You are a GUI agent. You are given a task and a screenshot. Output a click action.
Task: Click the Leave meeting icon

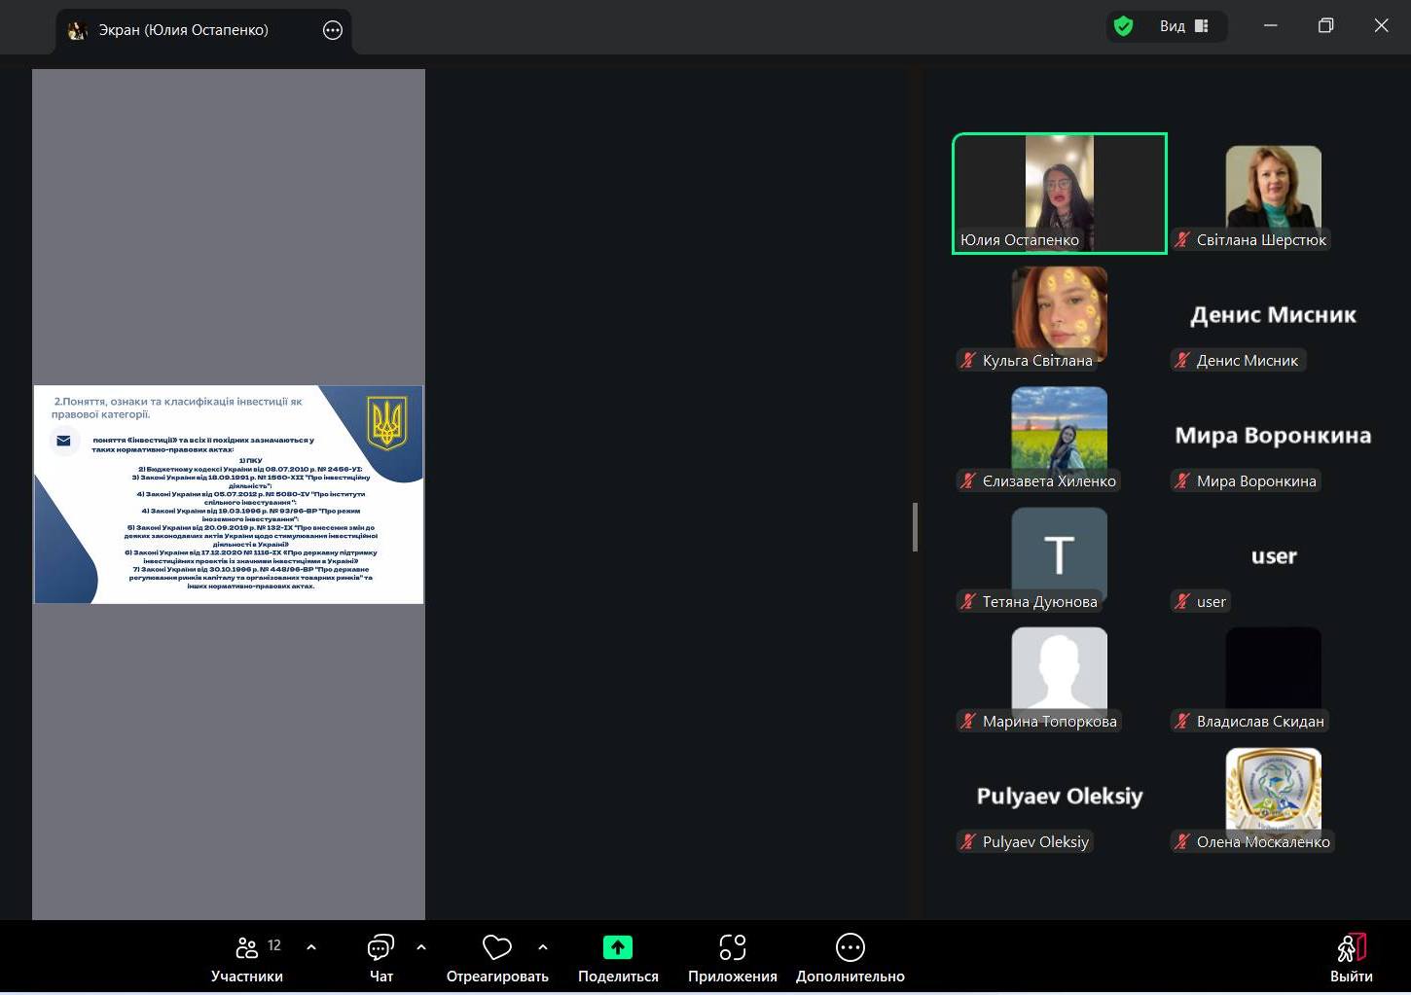[1352, 947]
